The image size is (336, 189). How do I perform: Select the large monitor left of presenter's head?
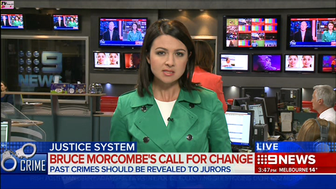point(123,32)
